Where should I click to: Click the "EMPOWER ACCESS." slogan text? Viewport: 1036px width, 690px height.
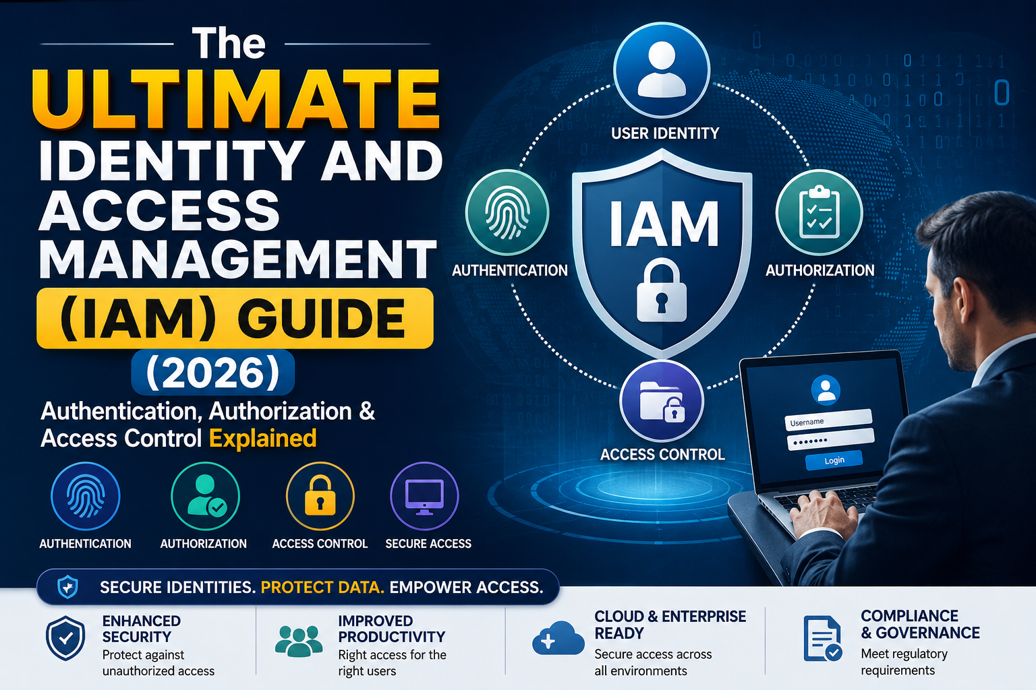click(x=466, y=588)
